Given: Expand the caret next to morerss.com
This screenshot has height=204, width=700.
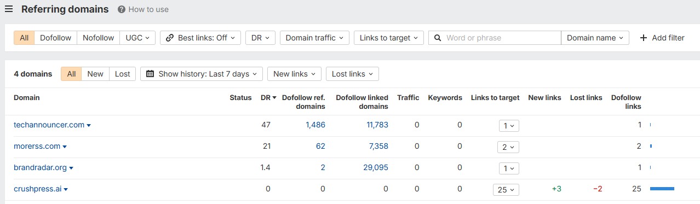Looking at the screenshot, I should [x=65, y=147].
